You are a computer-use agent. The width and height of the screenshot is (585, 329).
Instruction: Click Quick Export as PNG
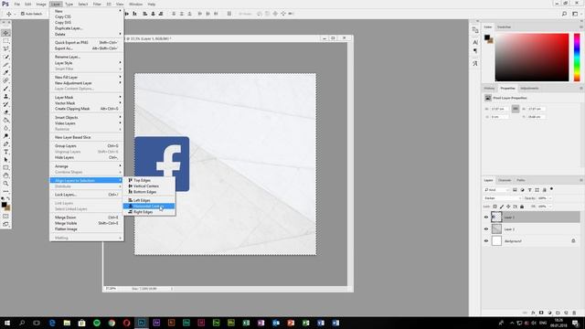point(86,43)
